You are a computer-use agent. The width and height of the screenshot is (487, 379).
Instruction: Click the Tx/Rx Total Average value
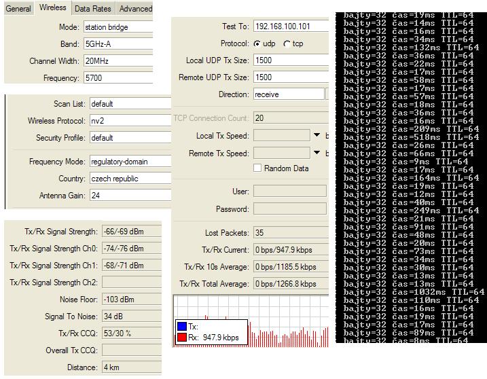click(291, 284)
